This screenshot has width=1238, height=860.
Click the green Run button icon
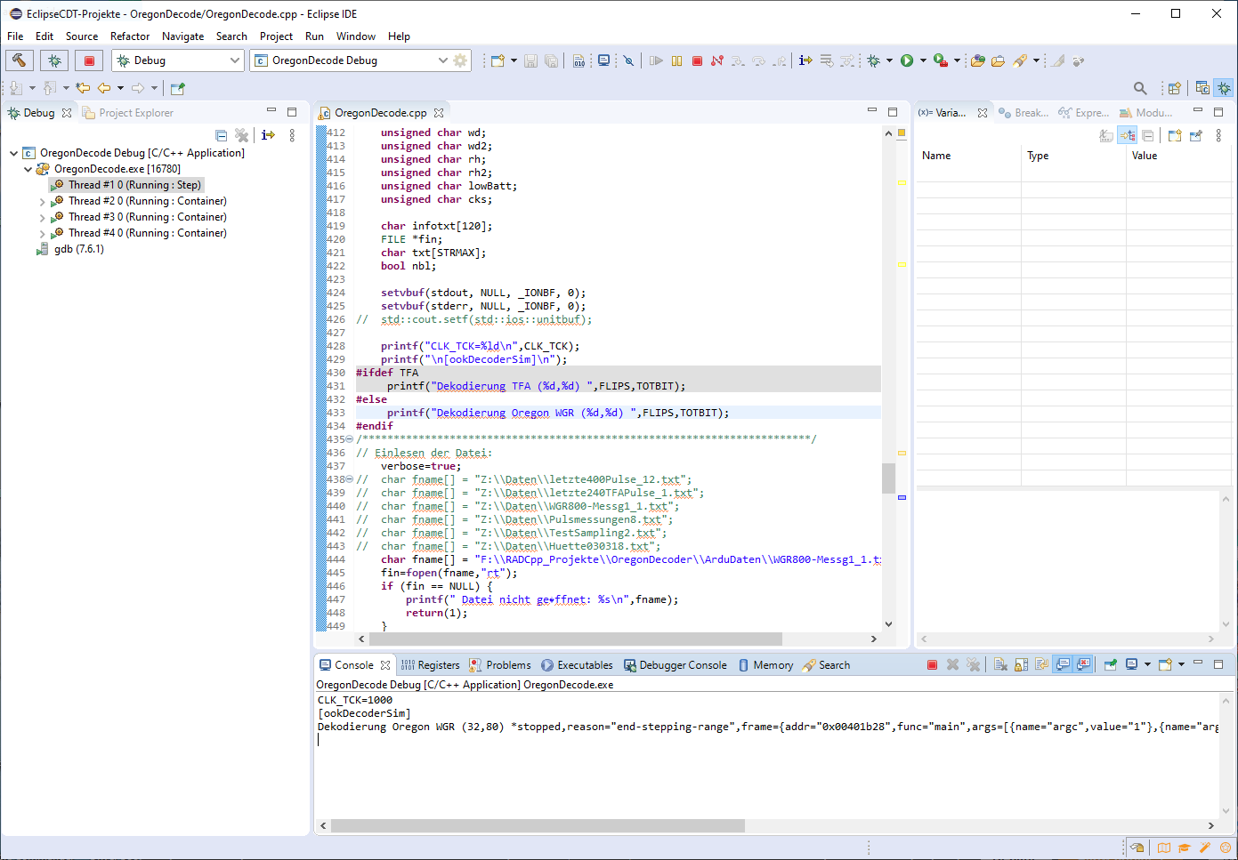pyautogui.click(x=906, y=60)
